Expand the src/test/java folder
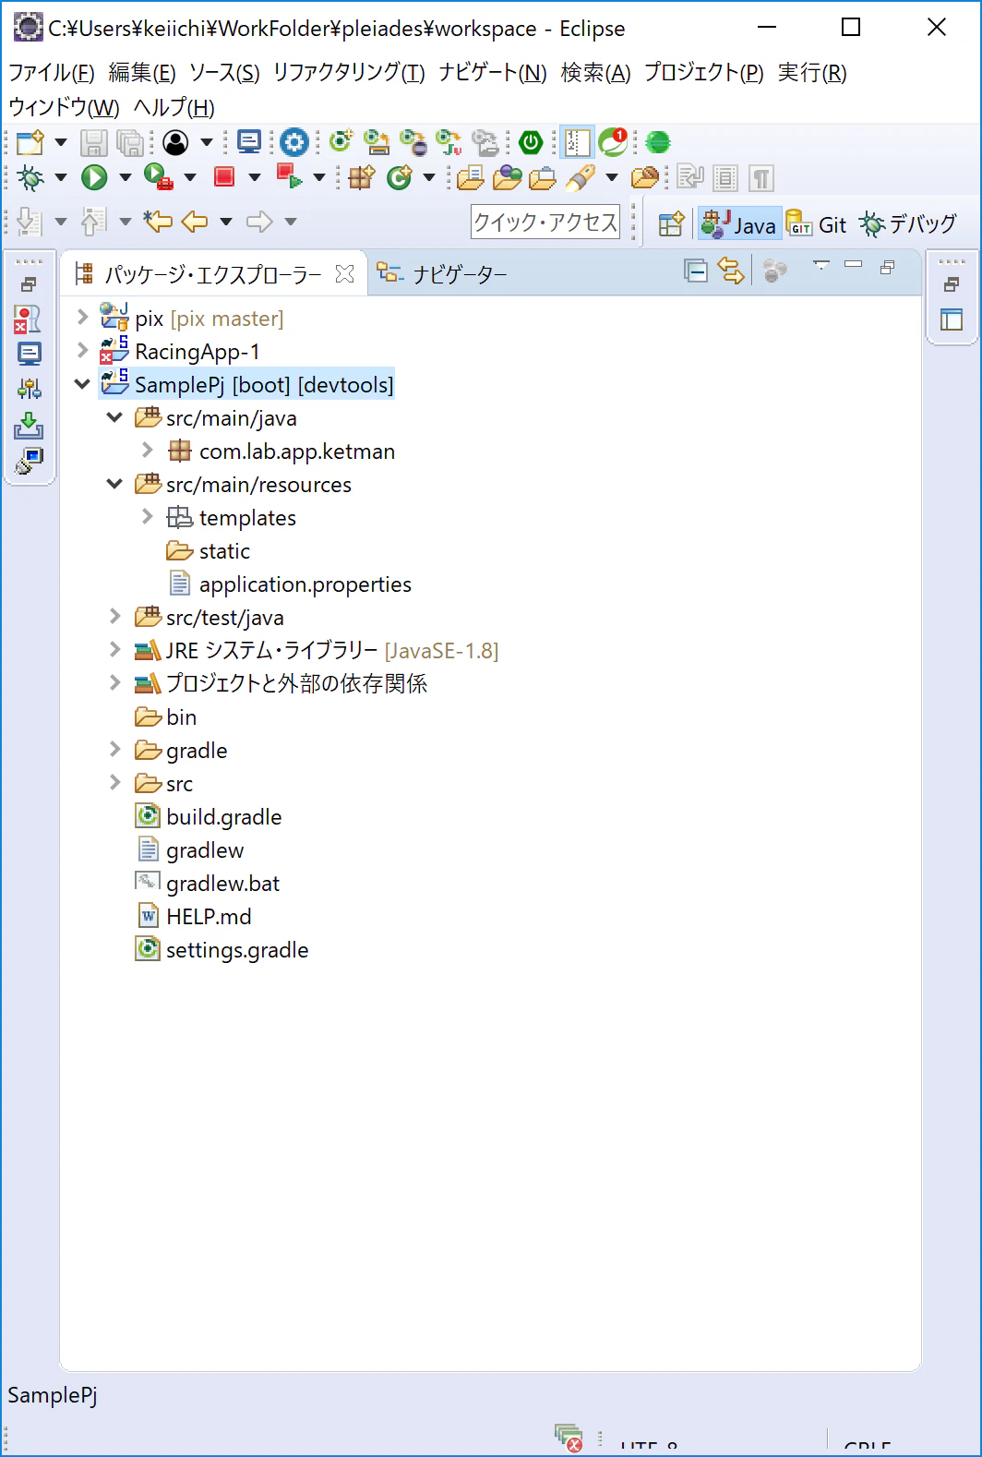Screen dimensions: 982x1457 pos(114,617)
